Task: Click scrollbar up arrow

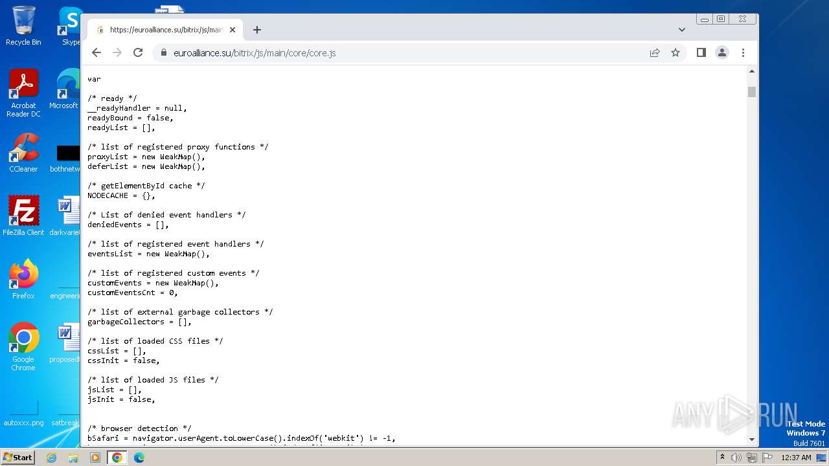Action: point(752,71)
